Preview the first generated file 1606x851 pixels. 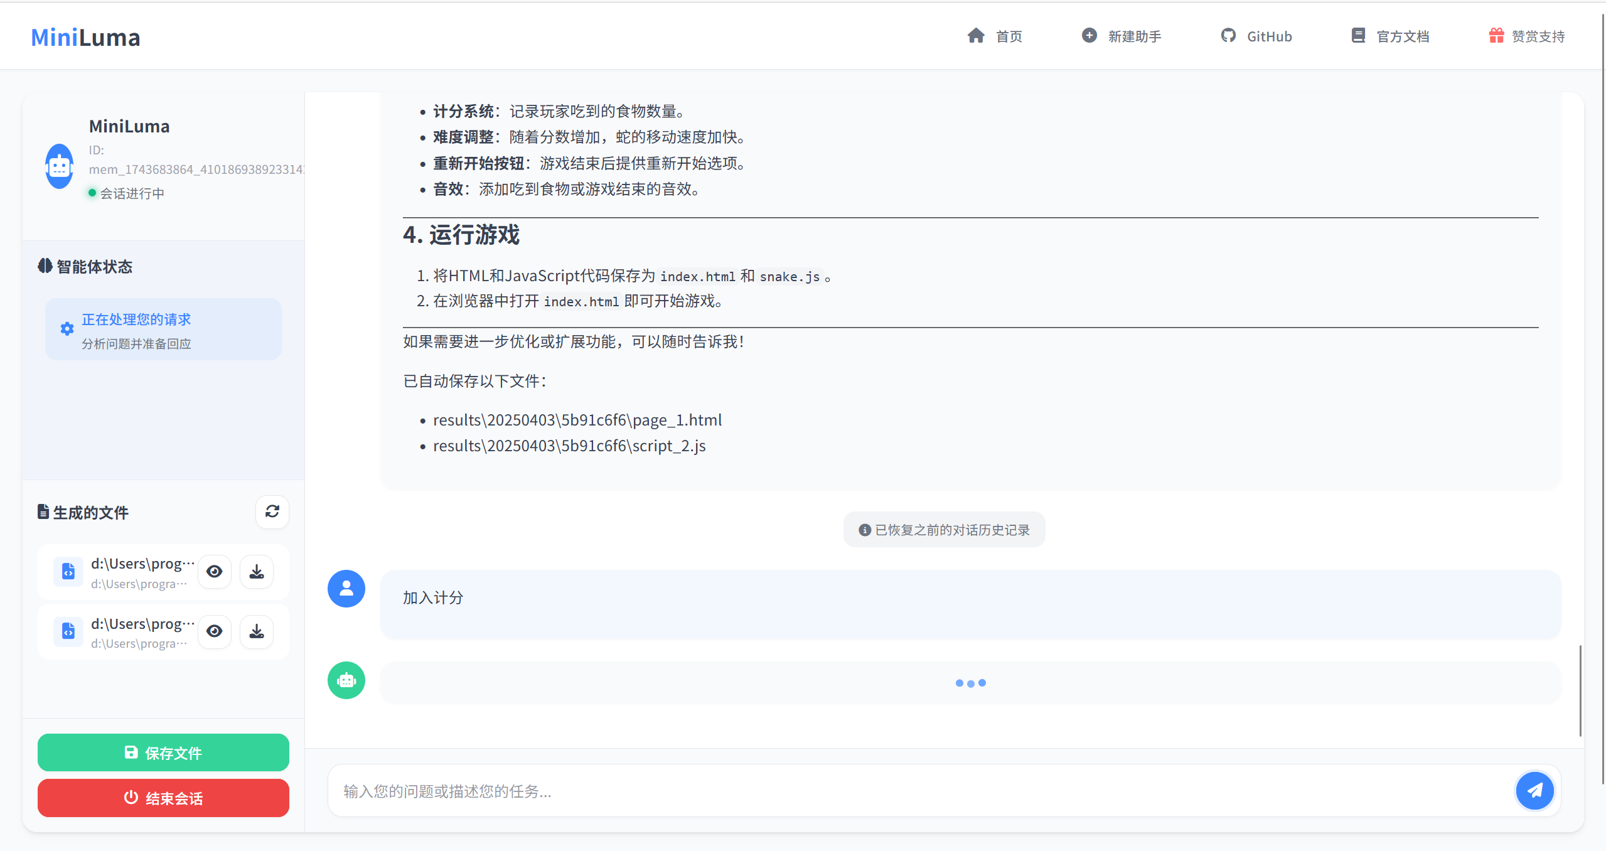pyautogui.click(x=215, y=571)
